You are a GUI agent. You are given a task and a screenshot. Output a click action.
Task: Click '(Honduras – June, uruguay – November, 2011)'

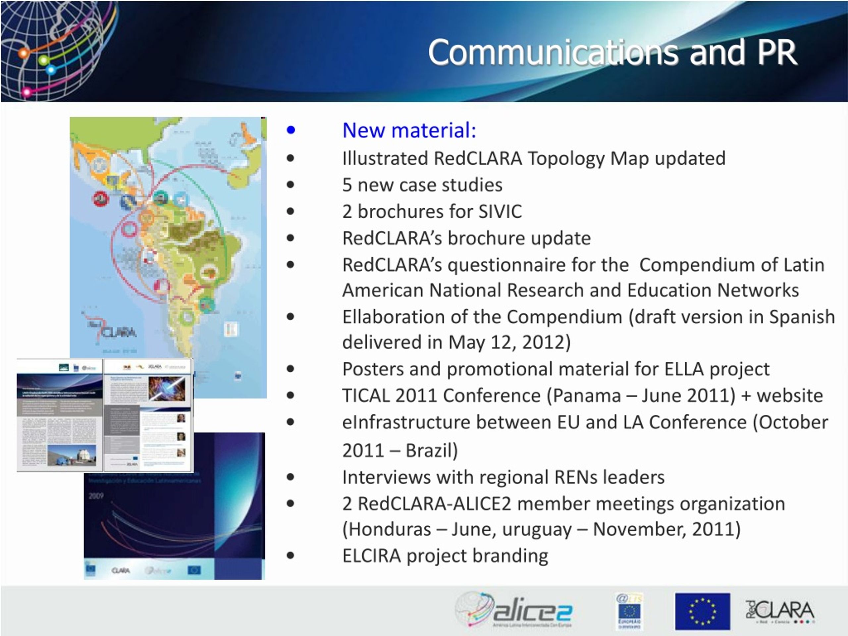[541, 529]
